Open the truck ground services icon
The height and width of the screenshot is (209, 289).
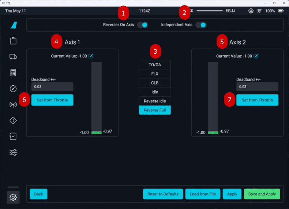click(x=13, y=57)
